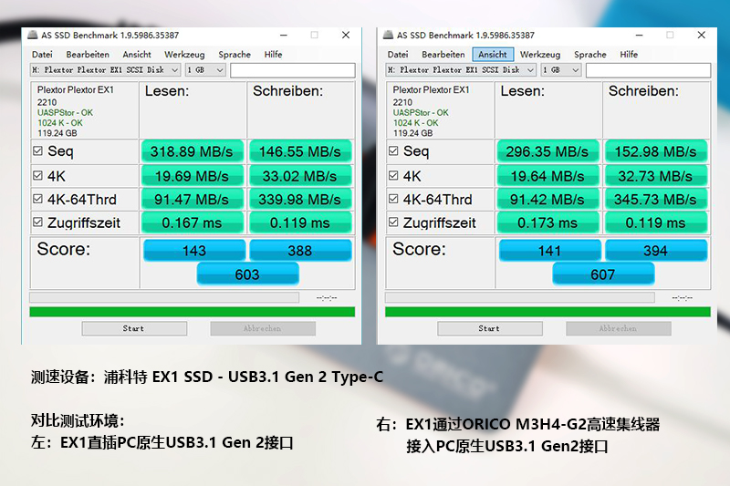The image size is (730, 486).
Task: Click 4K write value 32.73 MB/s
Action: tap(656, 176)
